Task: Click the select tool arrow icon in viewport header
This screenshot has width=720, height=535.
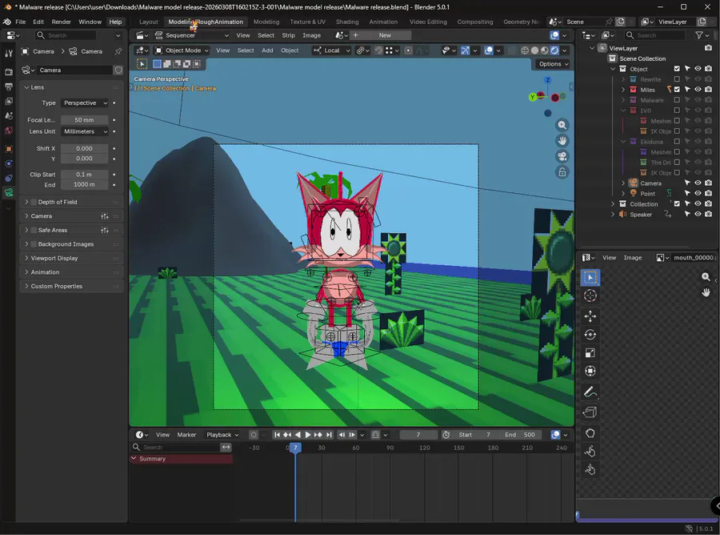Action: [x=142, y=64]
